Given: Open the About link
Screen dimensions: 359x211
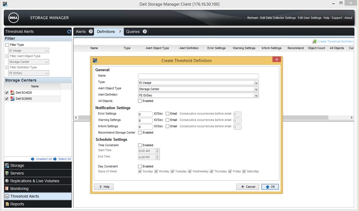Looking at the screenshot, I should 348,18.
